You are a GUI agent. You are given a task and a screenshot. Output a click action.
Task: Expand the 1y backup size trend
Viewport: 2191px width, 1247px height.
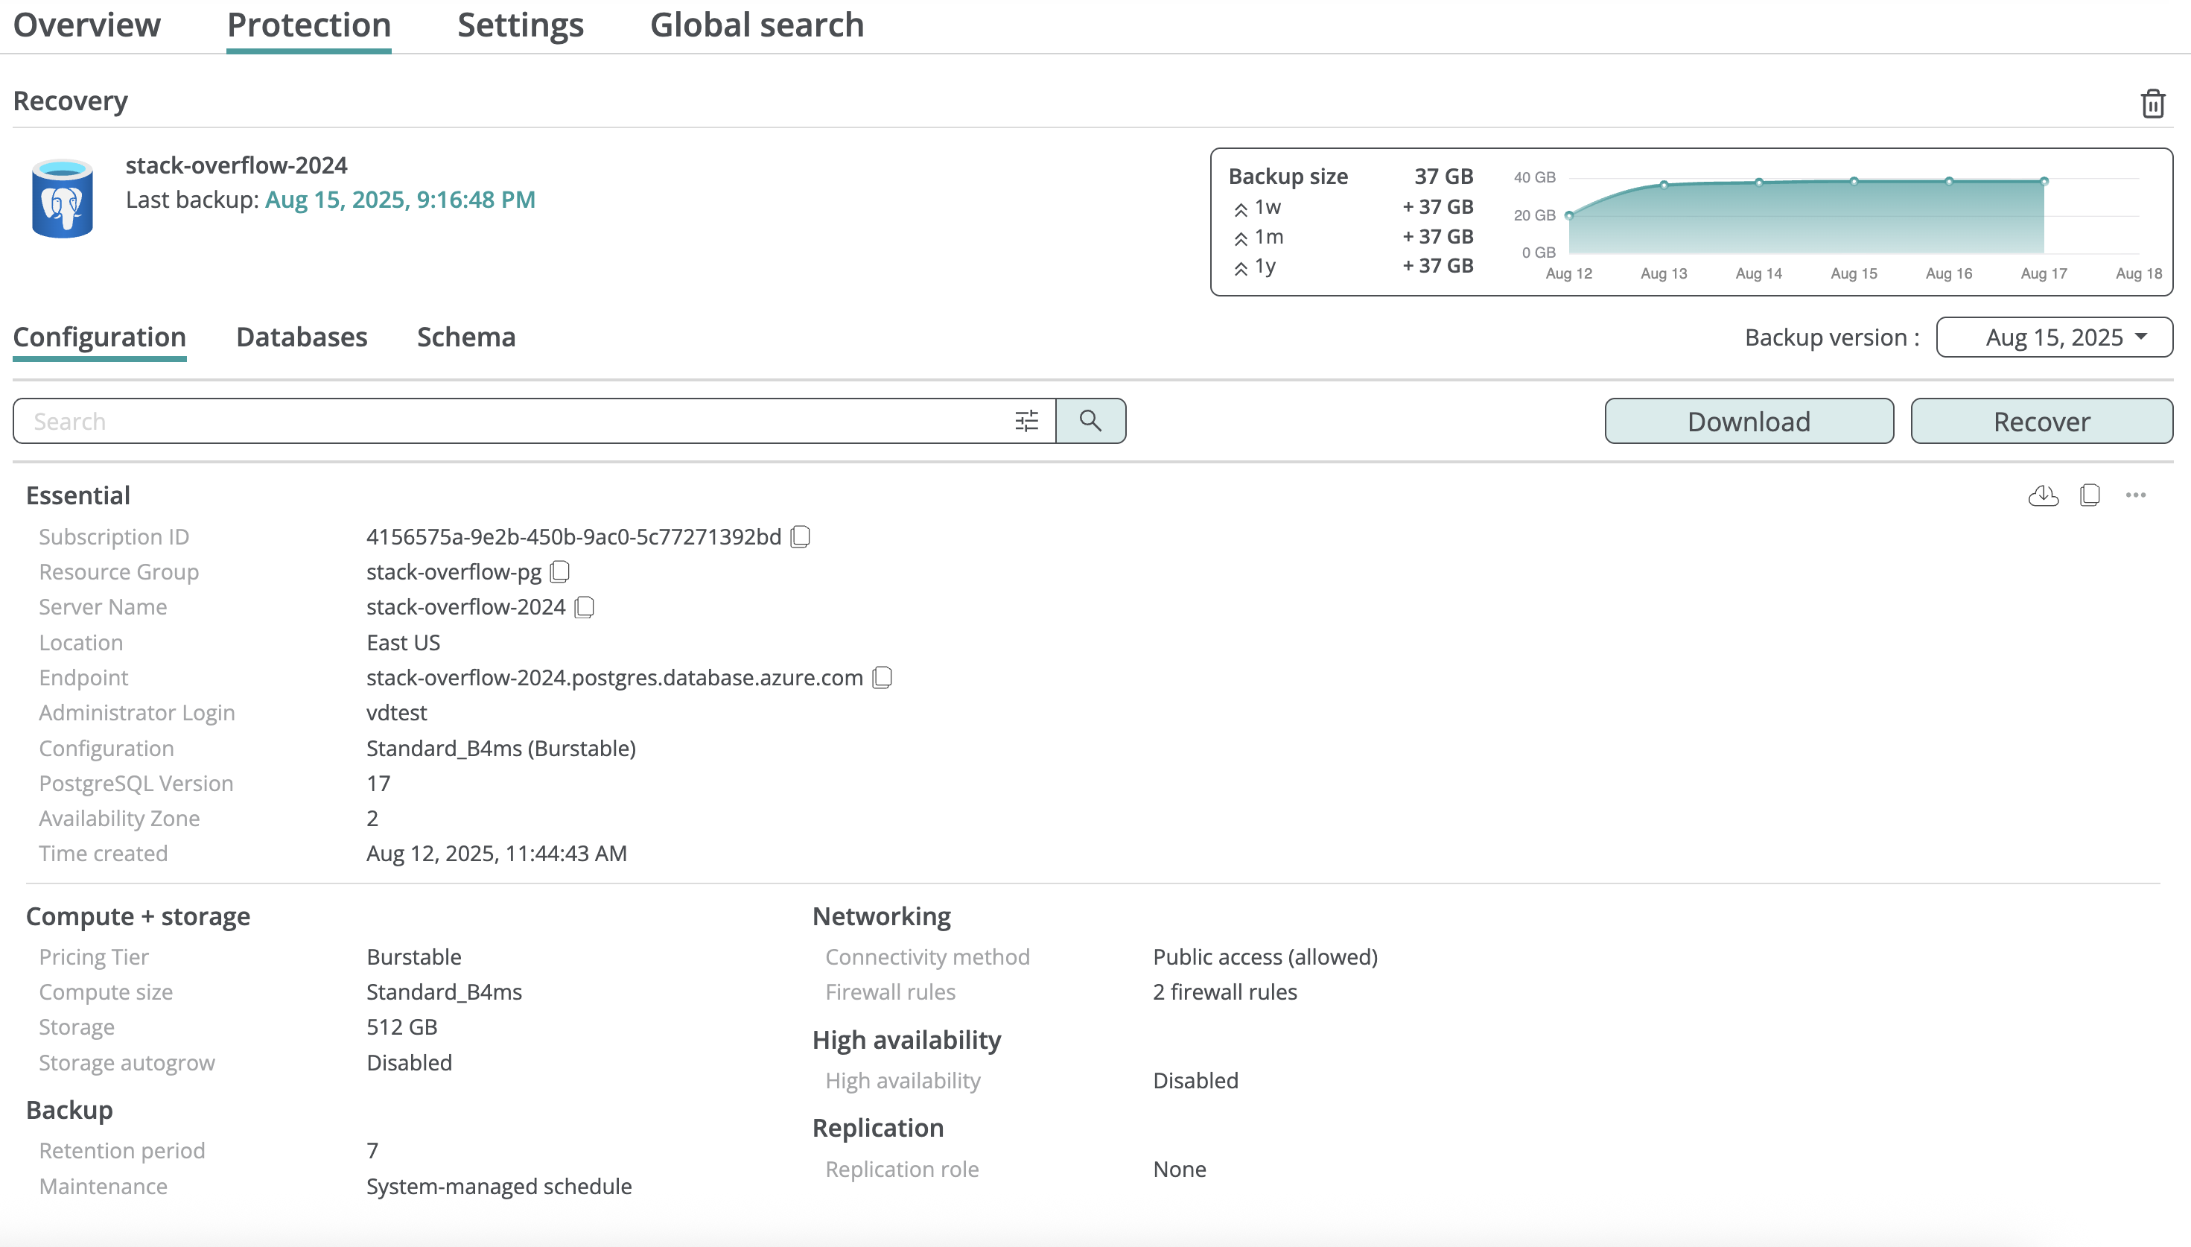click(x=1241, y=267)
